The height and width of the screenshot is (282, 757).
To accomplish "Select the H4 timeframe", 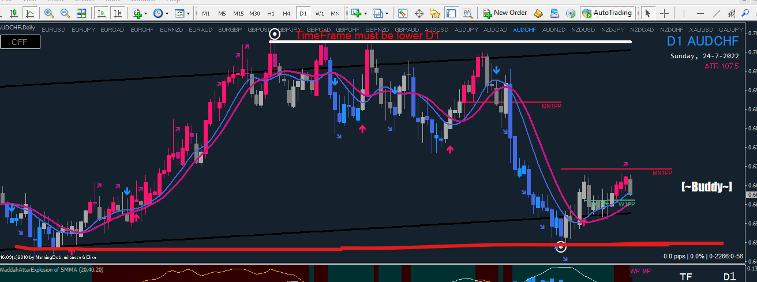I will click(x=287, y=13).
